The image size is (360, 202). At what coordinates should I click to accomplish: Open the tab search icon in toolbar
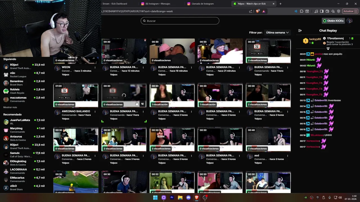pos(307,11)
